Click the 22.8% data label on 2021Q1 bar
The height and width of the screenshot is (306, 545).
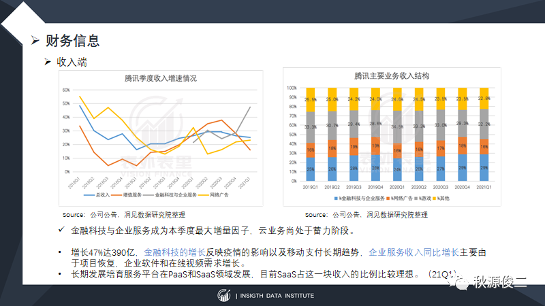coord(484,98)
